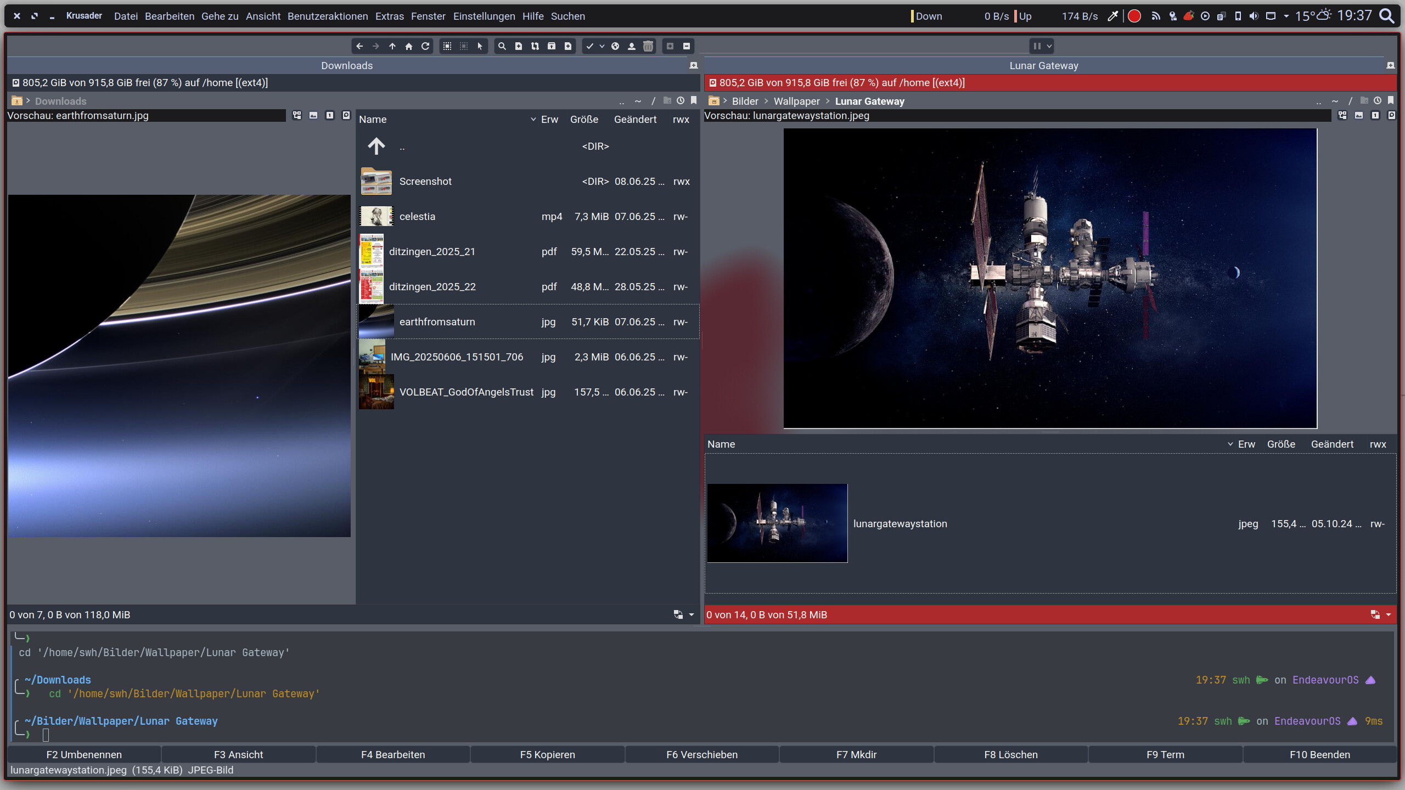Click the Wallpaper breadcrumb in the path bar
The height and width of the screenshot is (790, 1405).
coord(796,101)
